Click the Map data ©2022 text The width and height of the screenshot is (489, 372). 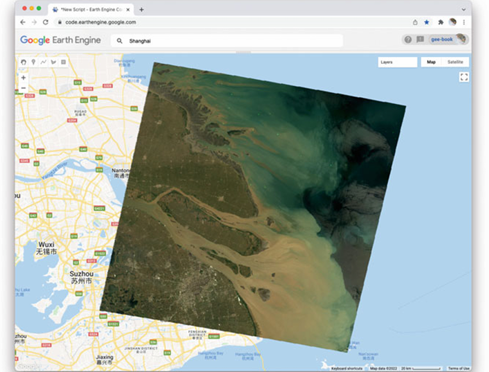(x=383, y=369)
